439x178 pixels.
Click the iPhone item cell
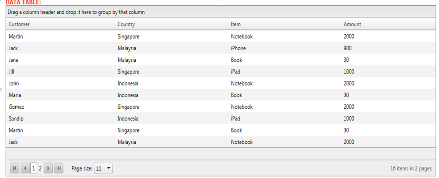[x=238, y=48]
